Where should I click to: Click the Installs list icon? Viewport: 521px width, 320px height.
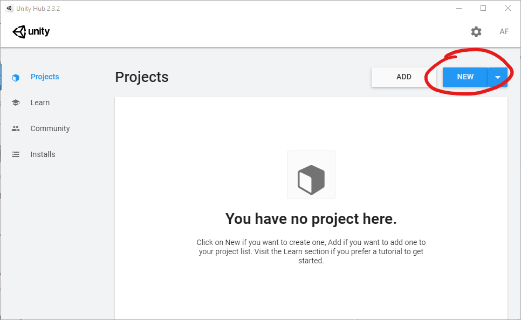click(x=16, y=154)
